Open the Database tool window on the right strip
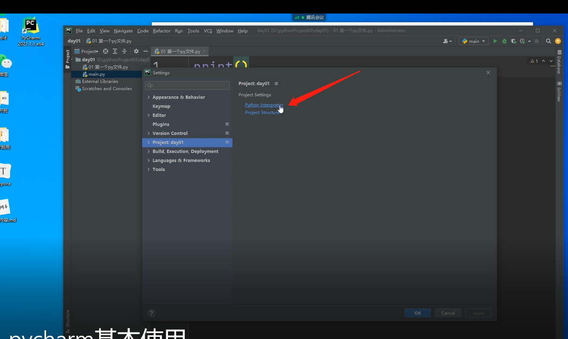 click(559, 62)
